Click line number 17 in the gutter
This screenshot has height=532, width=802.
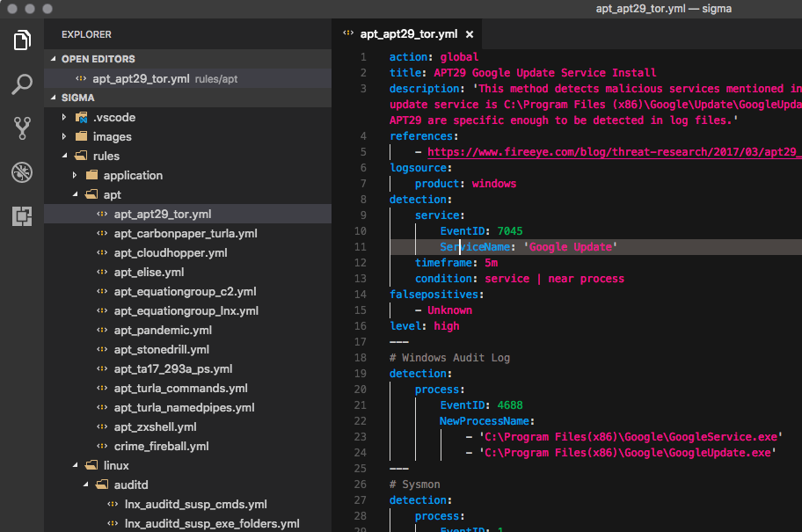pyautogui.click(x=361, y=342)
